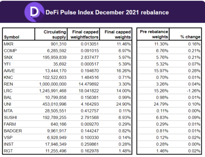205x157 pixels.
Task: Click AAVE circulating supply 13,444,170
Action: 56,71
